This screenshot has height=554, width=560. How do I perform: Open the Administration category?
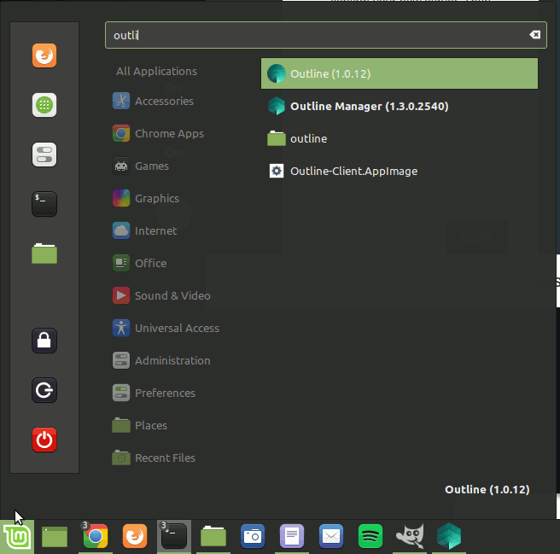point(161,361)
